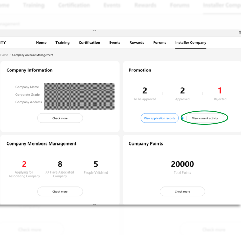Click the blue dot beside View current activity
The height and width of the screenshot is (235, 241).
point(182,118)
